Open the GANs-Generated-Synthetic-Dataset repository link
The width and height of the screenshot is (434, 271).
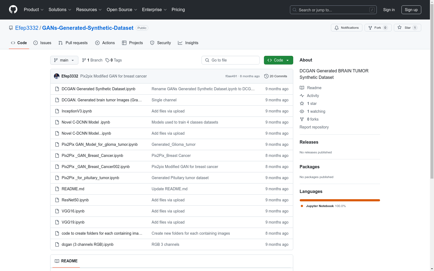[88, 28]
